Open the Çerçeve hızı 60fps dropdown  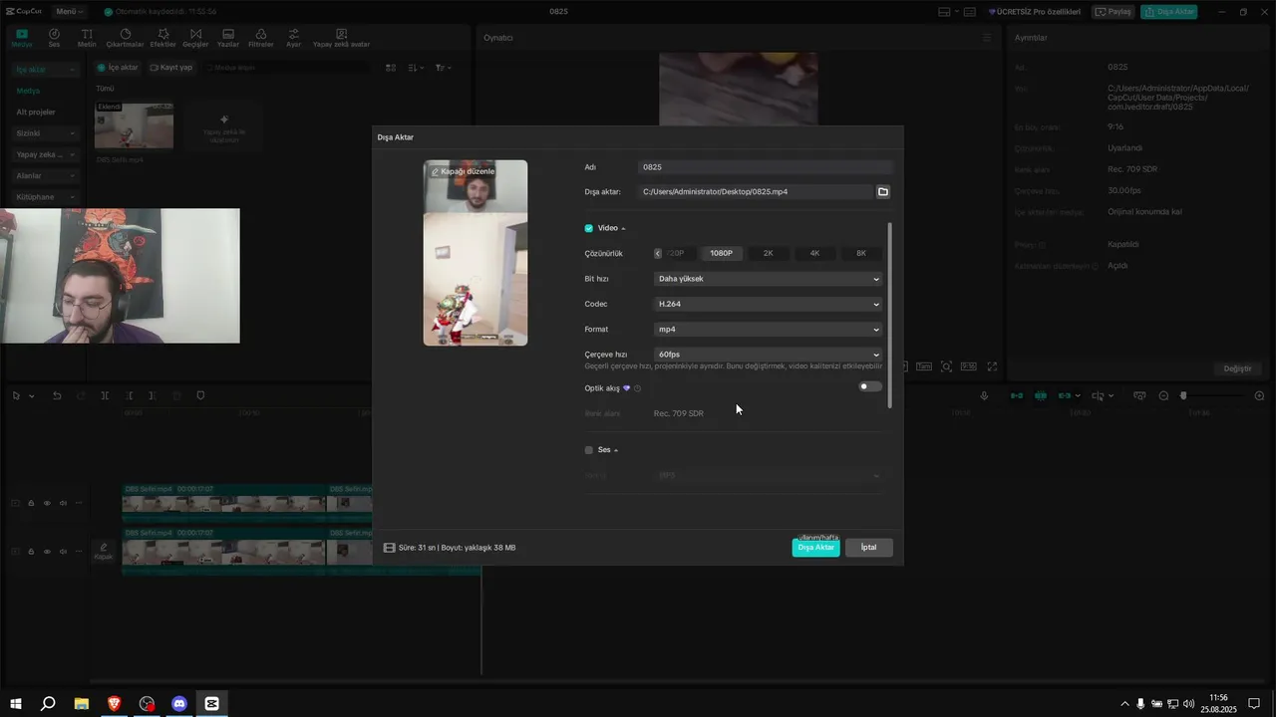click(769, 355)
